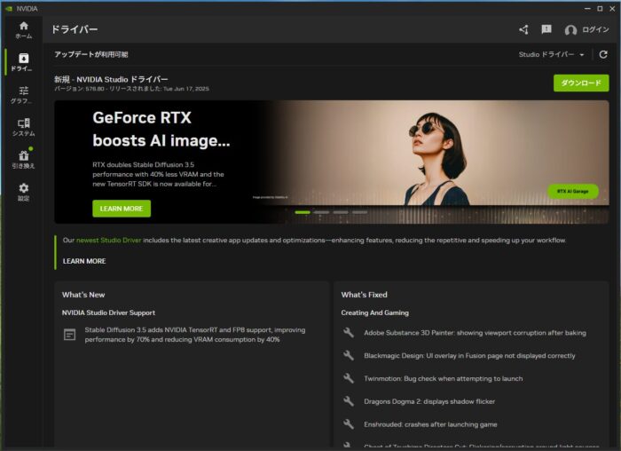Click 'Dragons Dogma 2: displays shadow flicker'
This screenshot has width=621, height=451.
pos(429,401)
